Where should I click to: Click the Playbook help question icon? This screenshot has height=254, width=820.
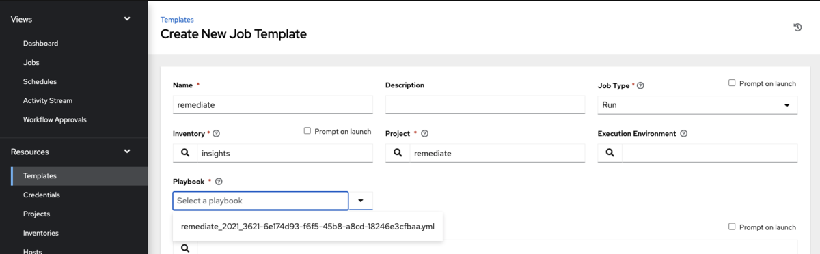pos(219,182)
